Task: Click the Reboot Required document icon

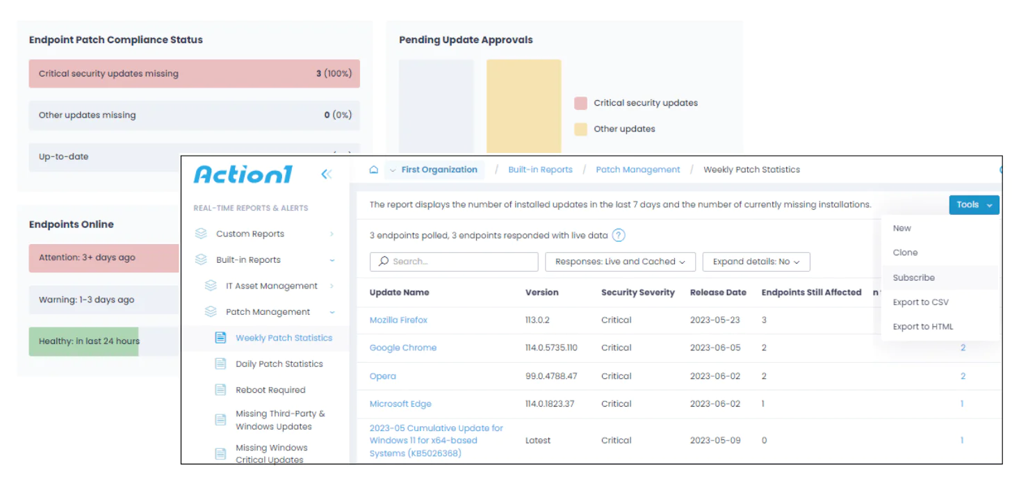Action: pos(220,390)
